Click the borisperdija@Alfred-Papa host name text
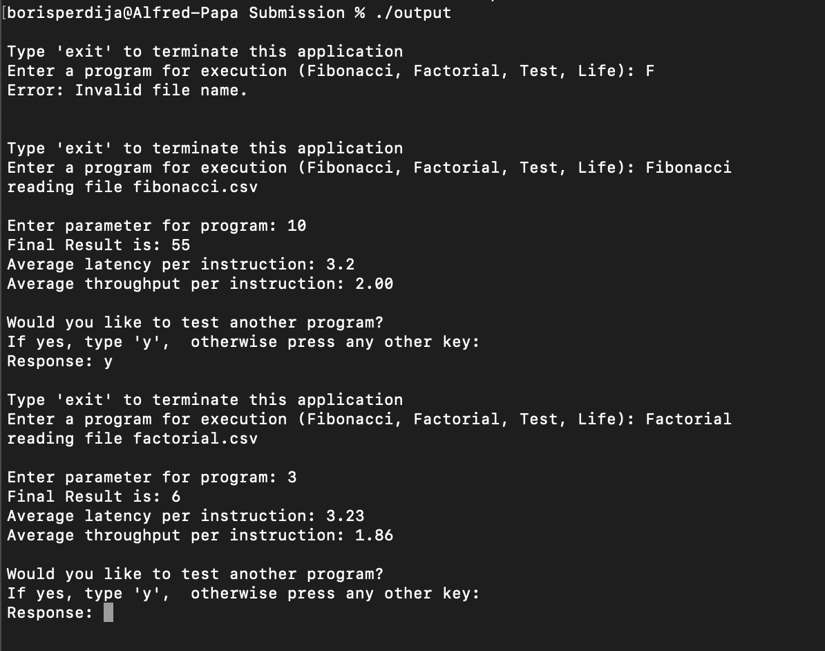This screenshot has height=651, width=825. pos(123,13)
